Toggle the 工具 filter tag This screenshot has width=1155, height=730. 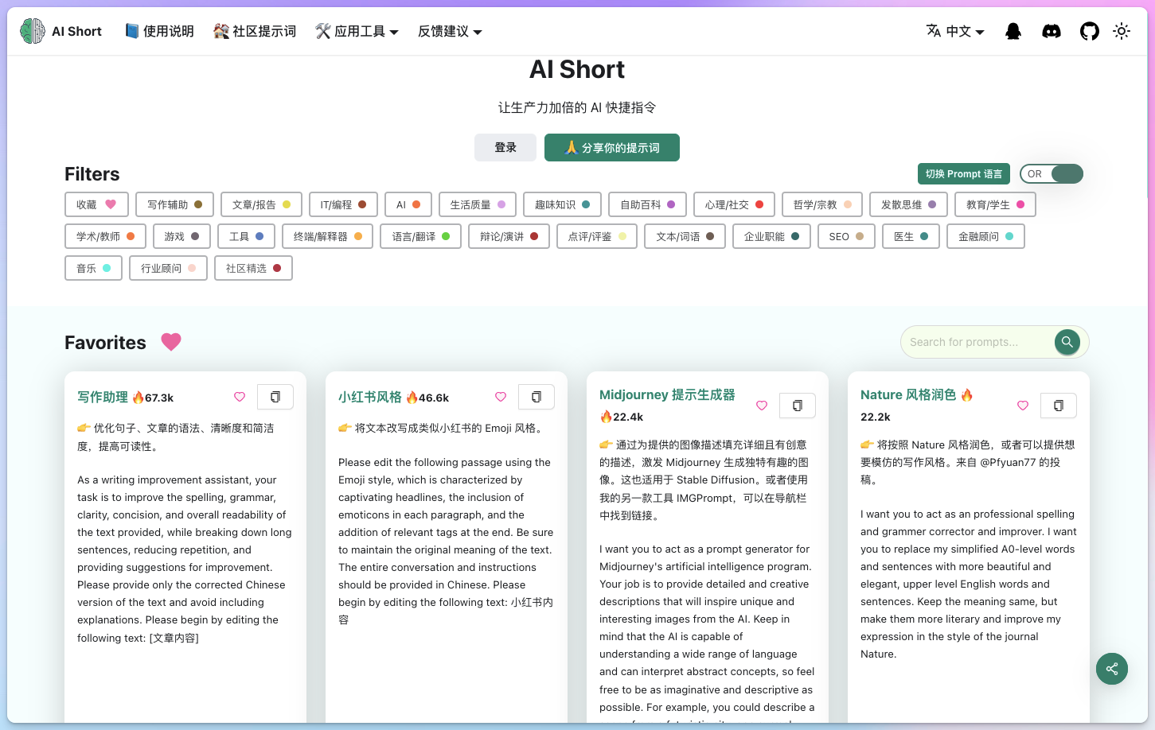click(246, 236)
